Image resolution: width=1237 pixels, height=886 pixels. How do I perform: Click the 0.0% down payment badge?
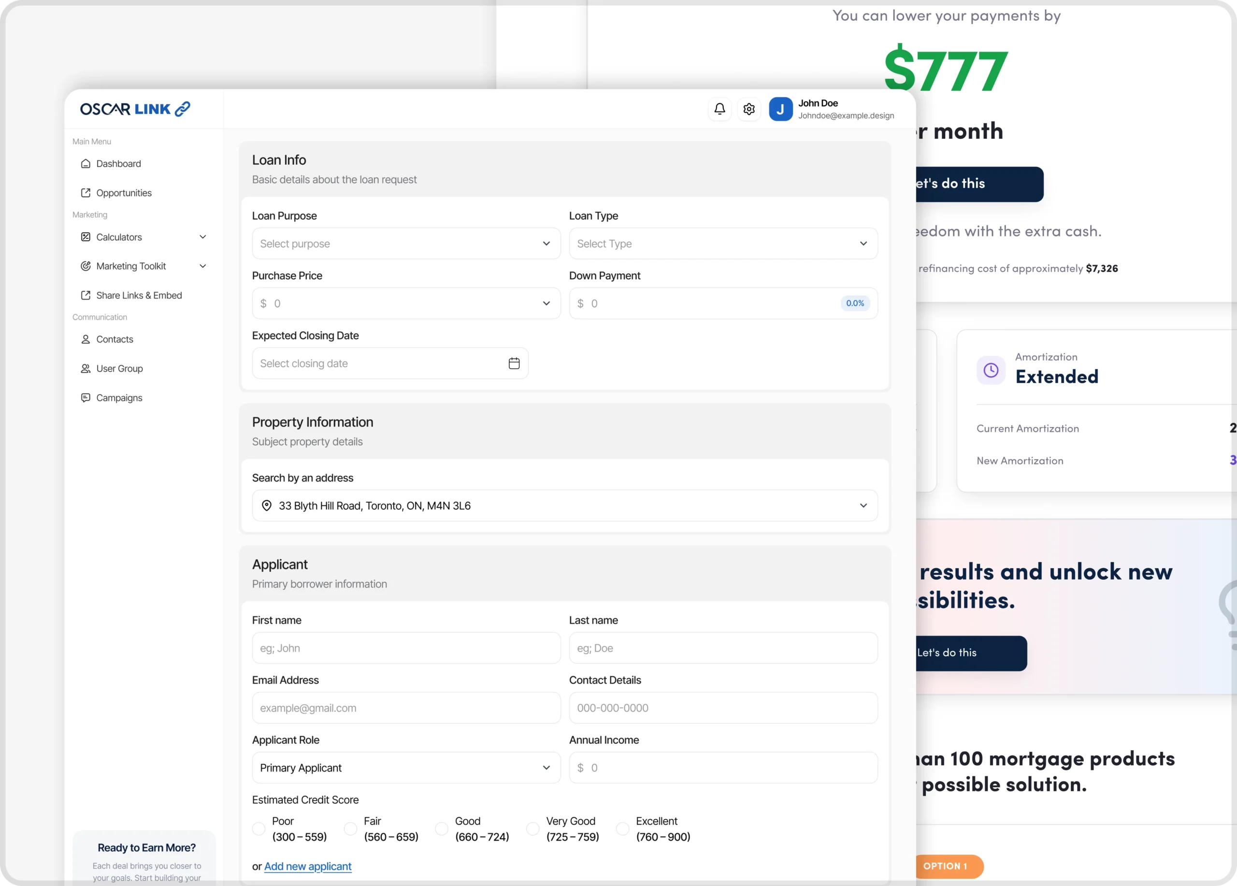(x=855, y=303)
